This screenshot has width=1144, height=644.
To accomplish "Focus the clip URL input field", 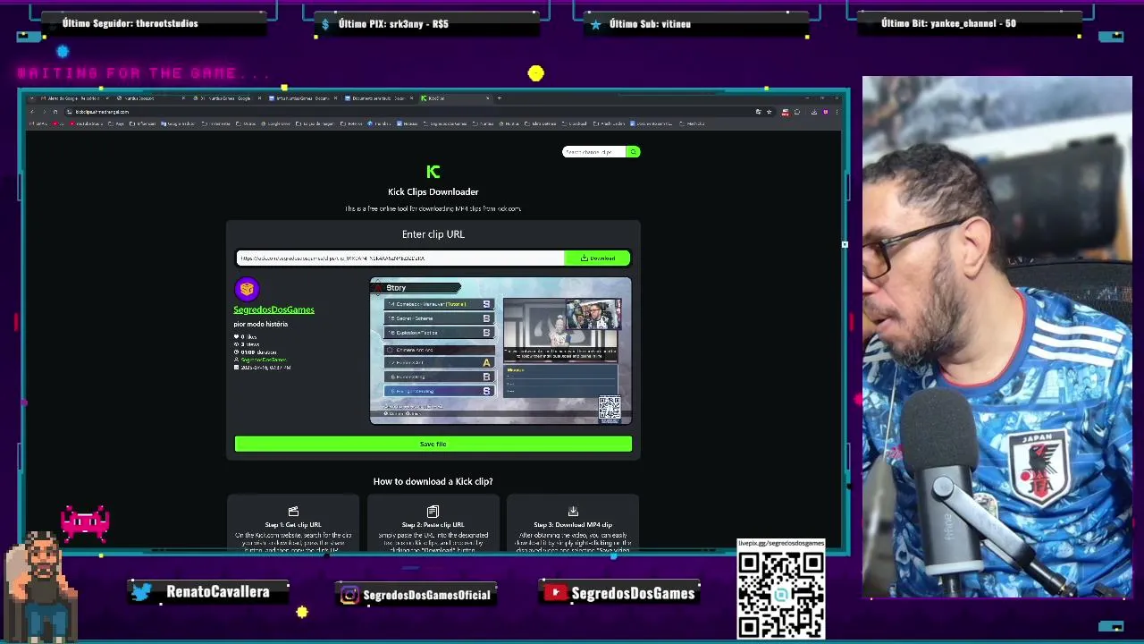I will [x=400, y=258].
